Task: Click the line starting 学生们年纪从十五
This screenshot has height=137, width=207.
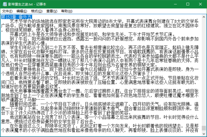Action: tap(104, 47)
